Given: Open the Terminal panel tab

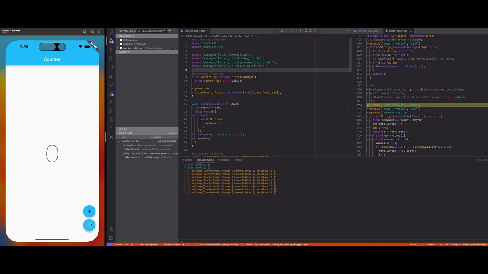Looking at the screenshot, I should pos(187,160).
